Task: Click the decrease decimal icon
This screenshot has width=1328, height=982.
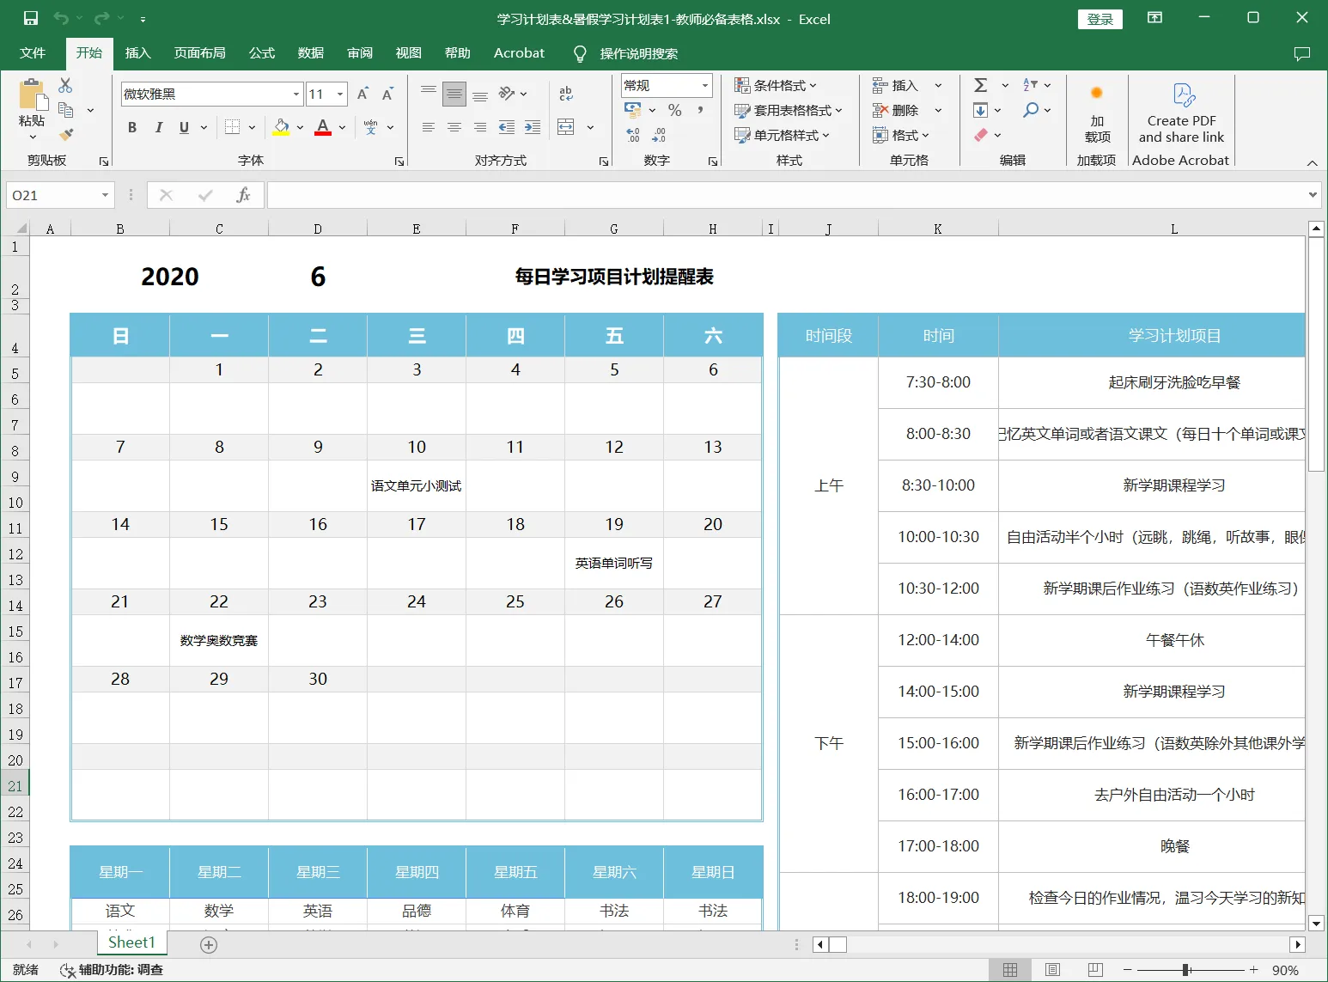Action: click(659, 135)
